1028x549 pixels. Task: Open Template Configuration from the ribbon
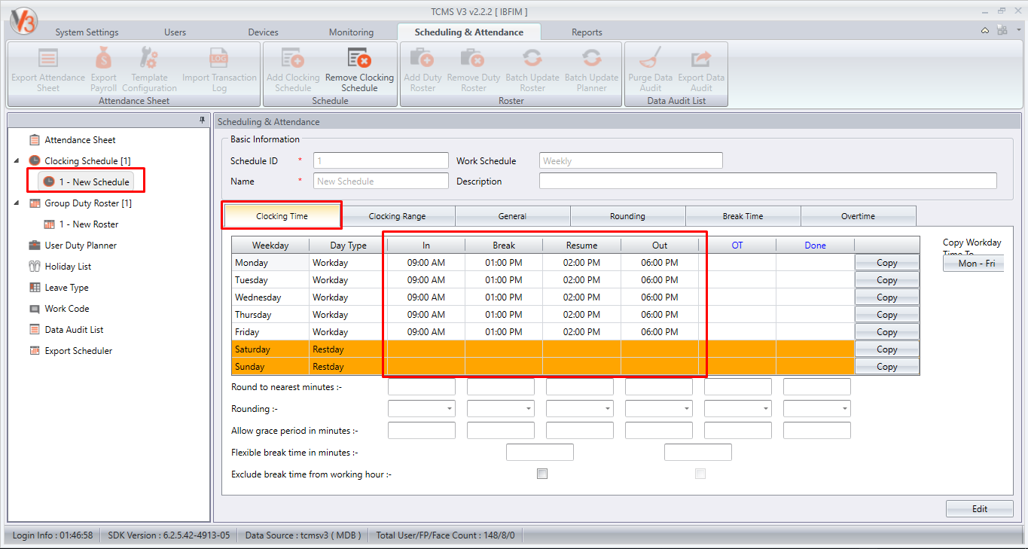coord(150,70)
